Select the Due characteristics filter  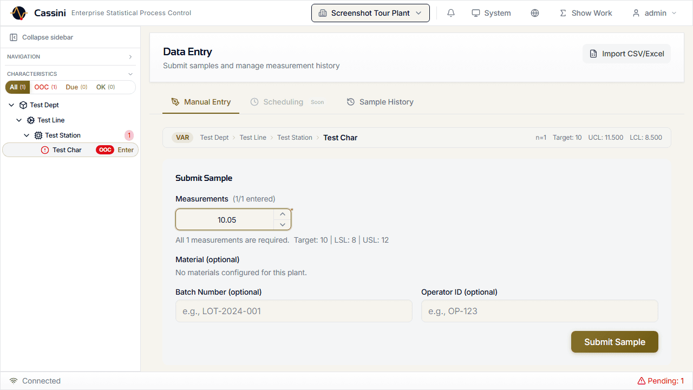click(76, 87)
